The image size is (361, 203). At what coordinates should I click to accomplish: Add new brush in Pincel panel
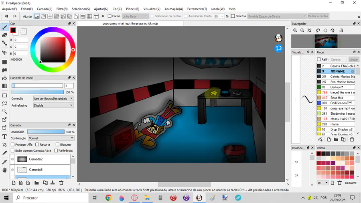point(320,140)
